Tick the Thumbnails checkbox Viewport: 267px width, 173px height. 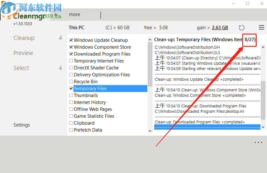(71, 95)
